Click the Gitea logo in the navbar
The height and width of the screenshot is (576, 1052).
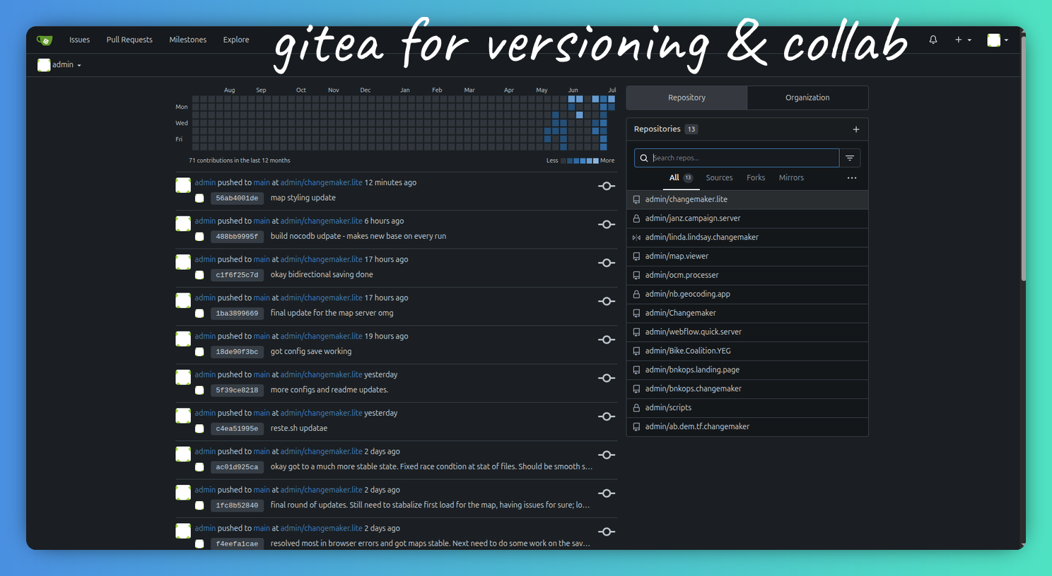coord(45,40)
